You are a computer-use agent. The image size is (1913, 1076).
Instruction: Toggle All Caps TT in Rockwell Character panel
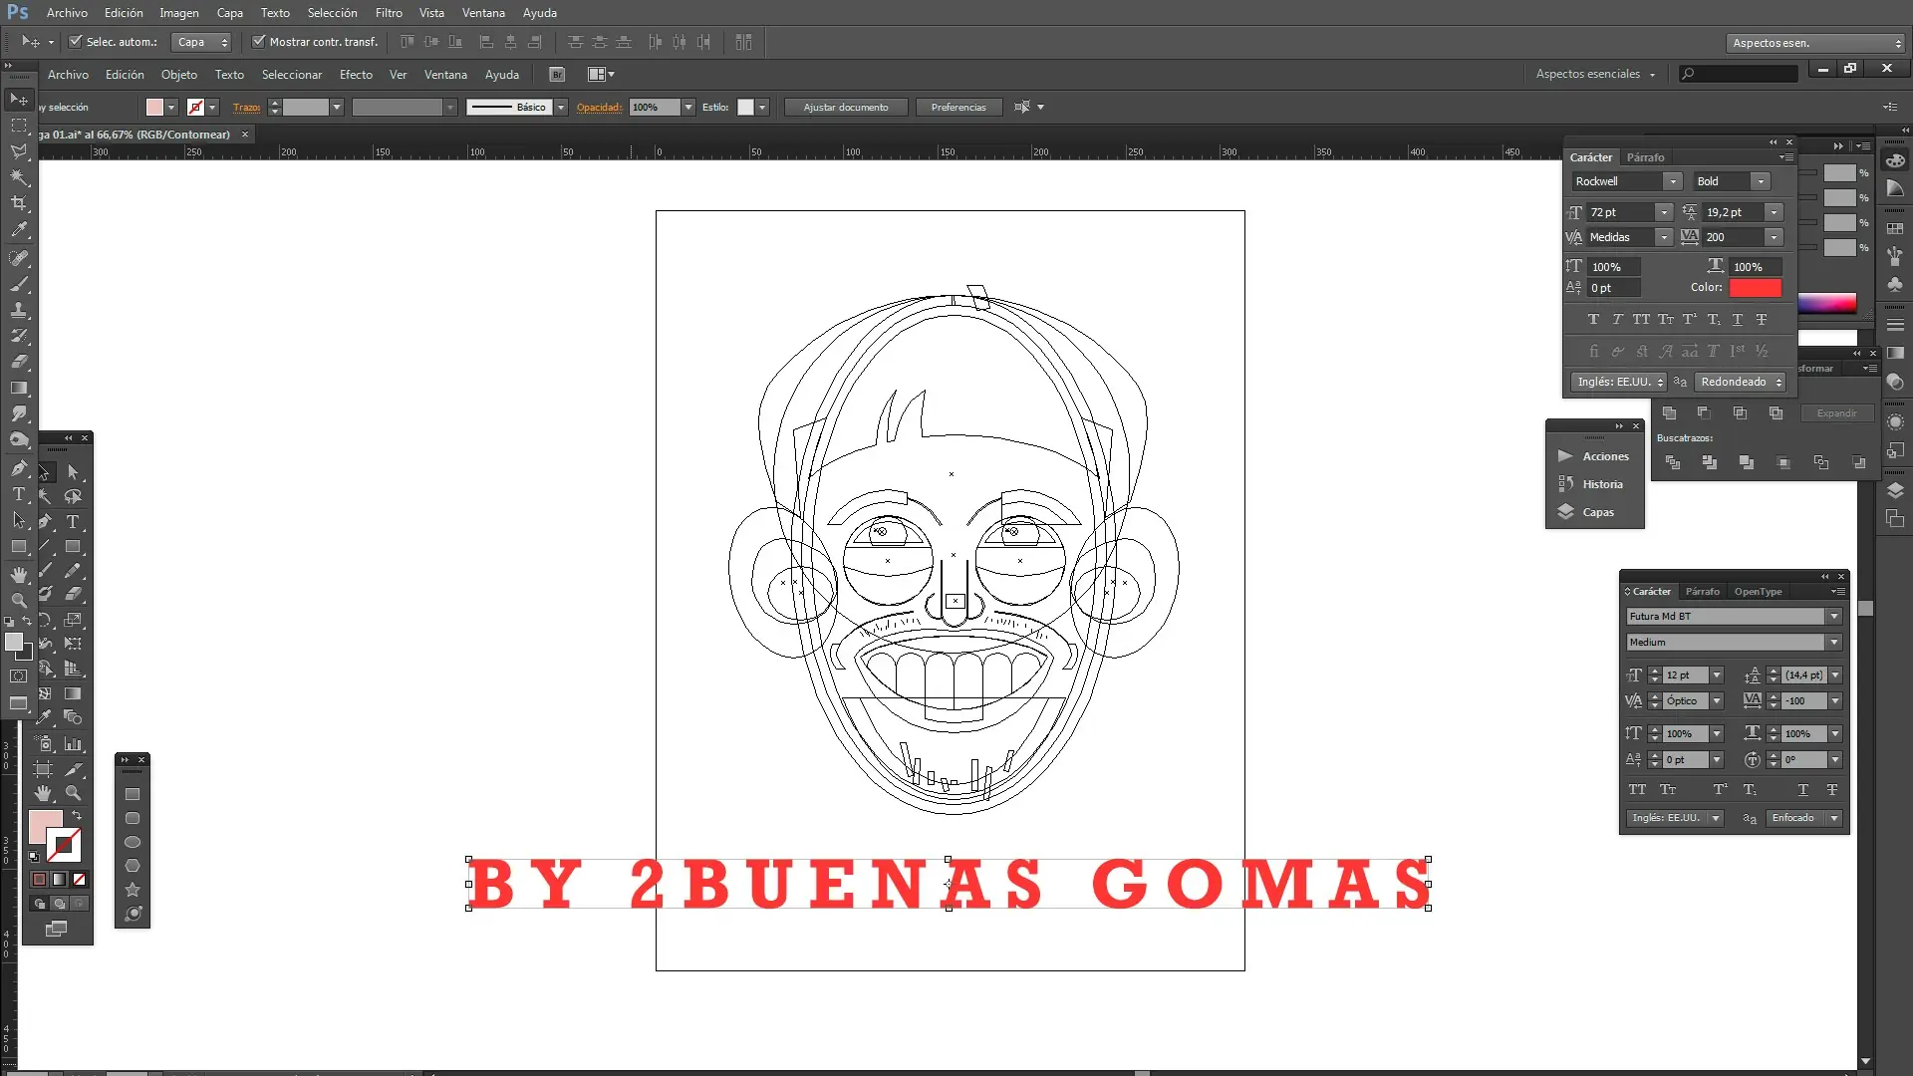pyautogui.click(x=1641, y=319)
